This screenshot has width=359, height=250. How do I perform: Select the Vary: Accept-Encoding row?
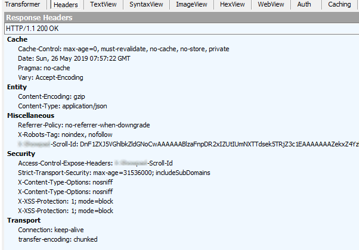pyautogui.click(x=51, y=77)
